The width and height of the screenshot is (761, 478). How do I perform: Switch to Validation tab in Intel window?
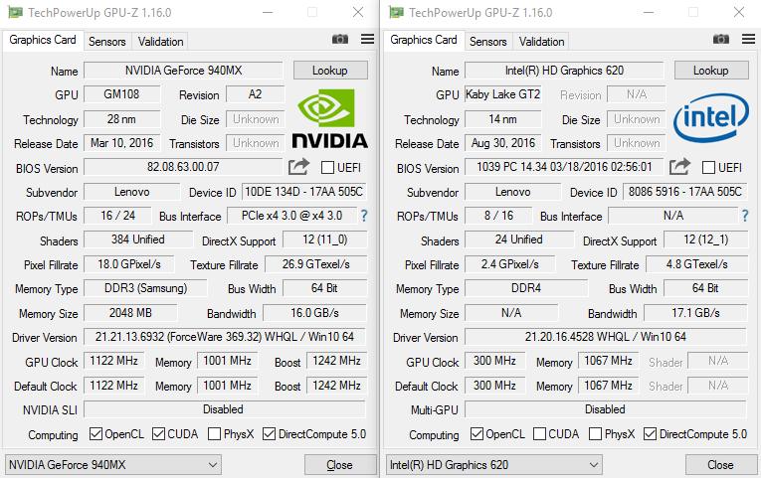point(541,42)
